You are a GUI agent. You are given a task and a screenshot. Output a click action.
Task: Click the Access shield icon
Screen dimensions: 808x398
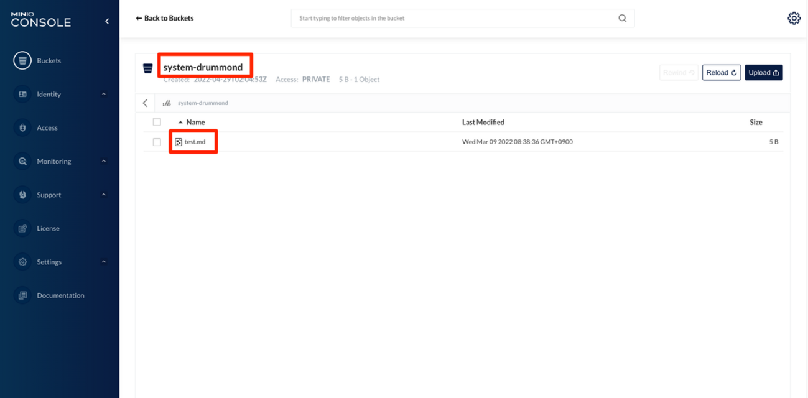[x=22, y=128]
